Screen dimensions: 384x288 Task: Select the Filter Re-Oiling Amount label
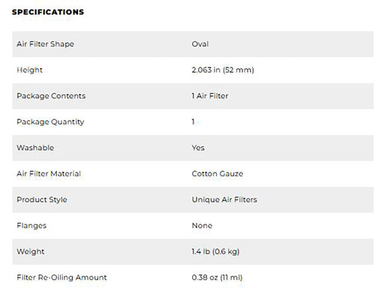pyautogui.click(x=61, y=277)
